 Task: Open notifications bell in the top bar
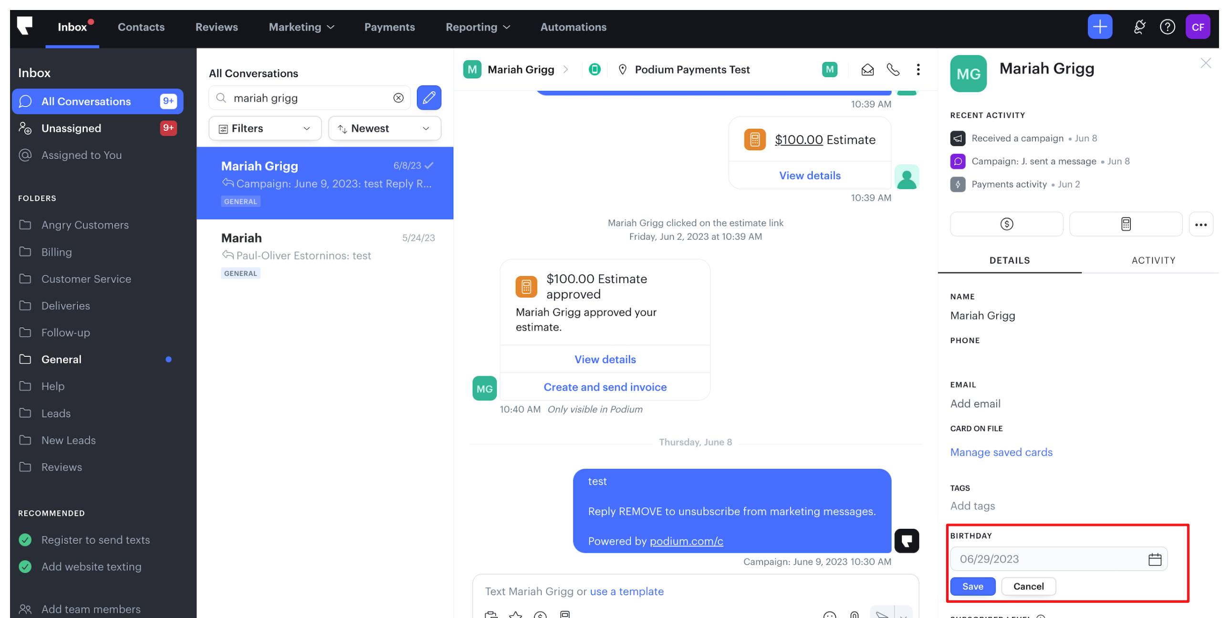point(1140,27)
